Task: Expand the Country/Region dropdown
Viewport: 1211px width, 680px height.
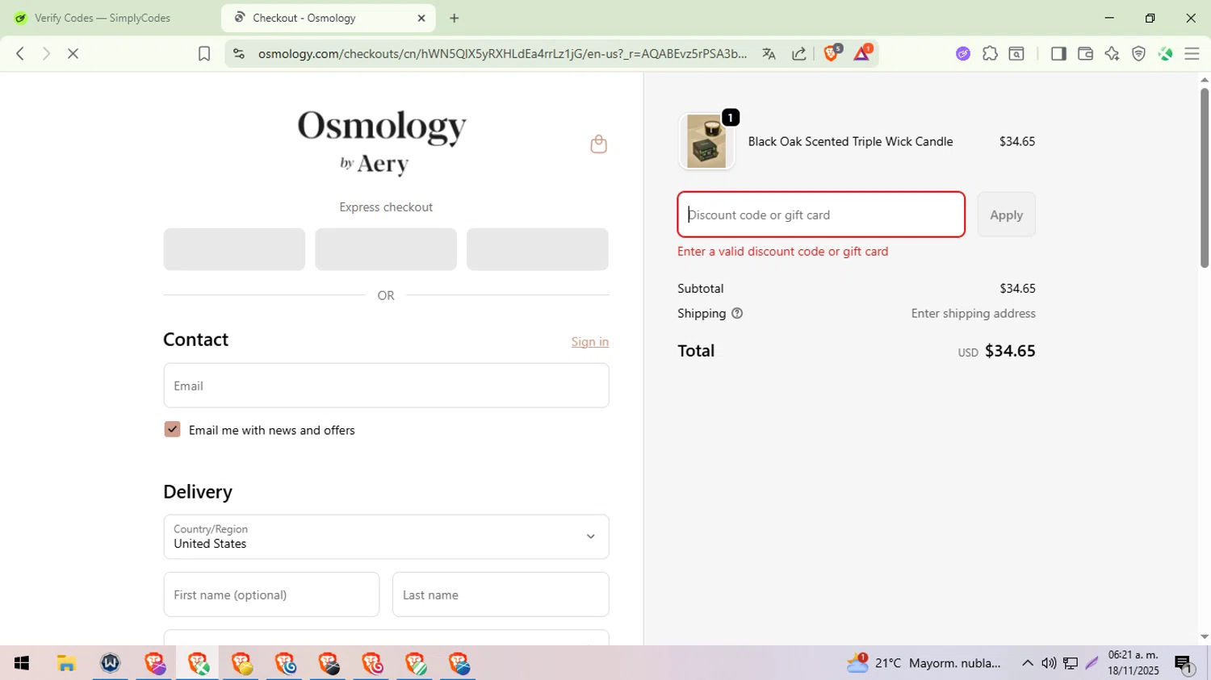Action: click(386, 536)
